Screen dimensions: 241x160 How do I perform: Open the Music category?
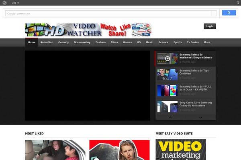point(149,42)
